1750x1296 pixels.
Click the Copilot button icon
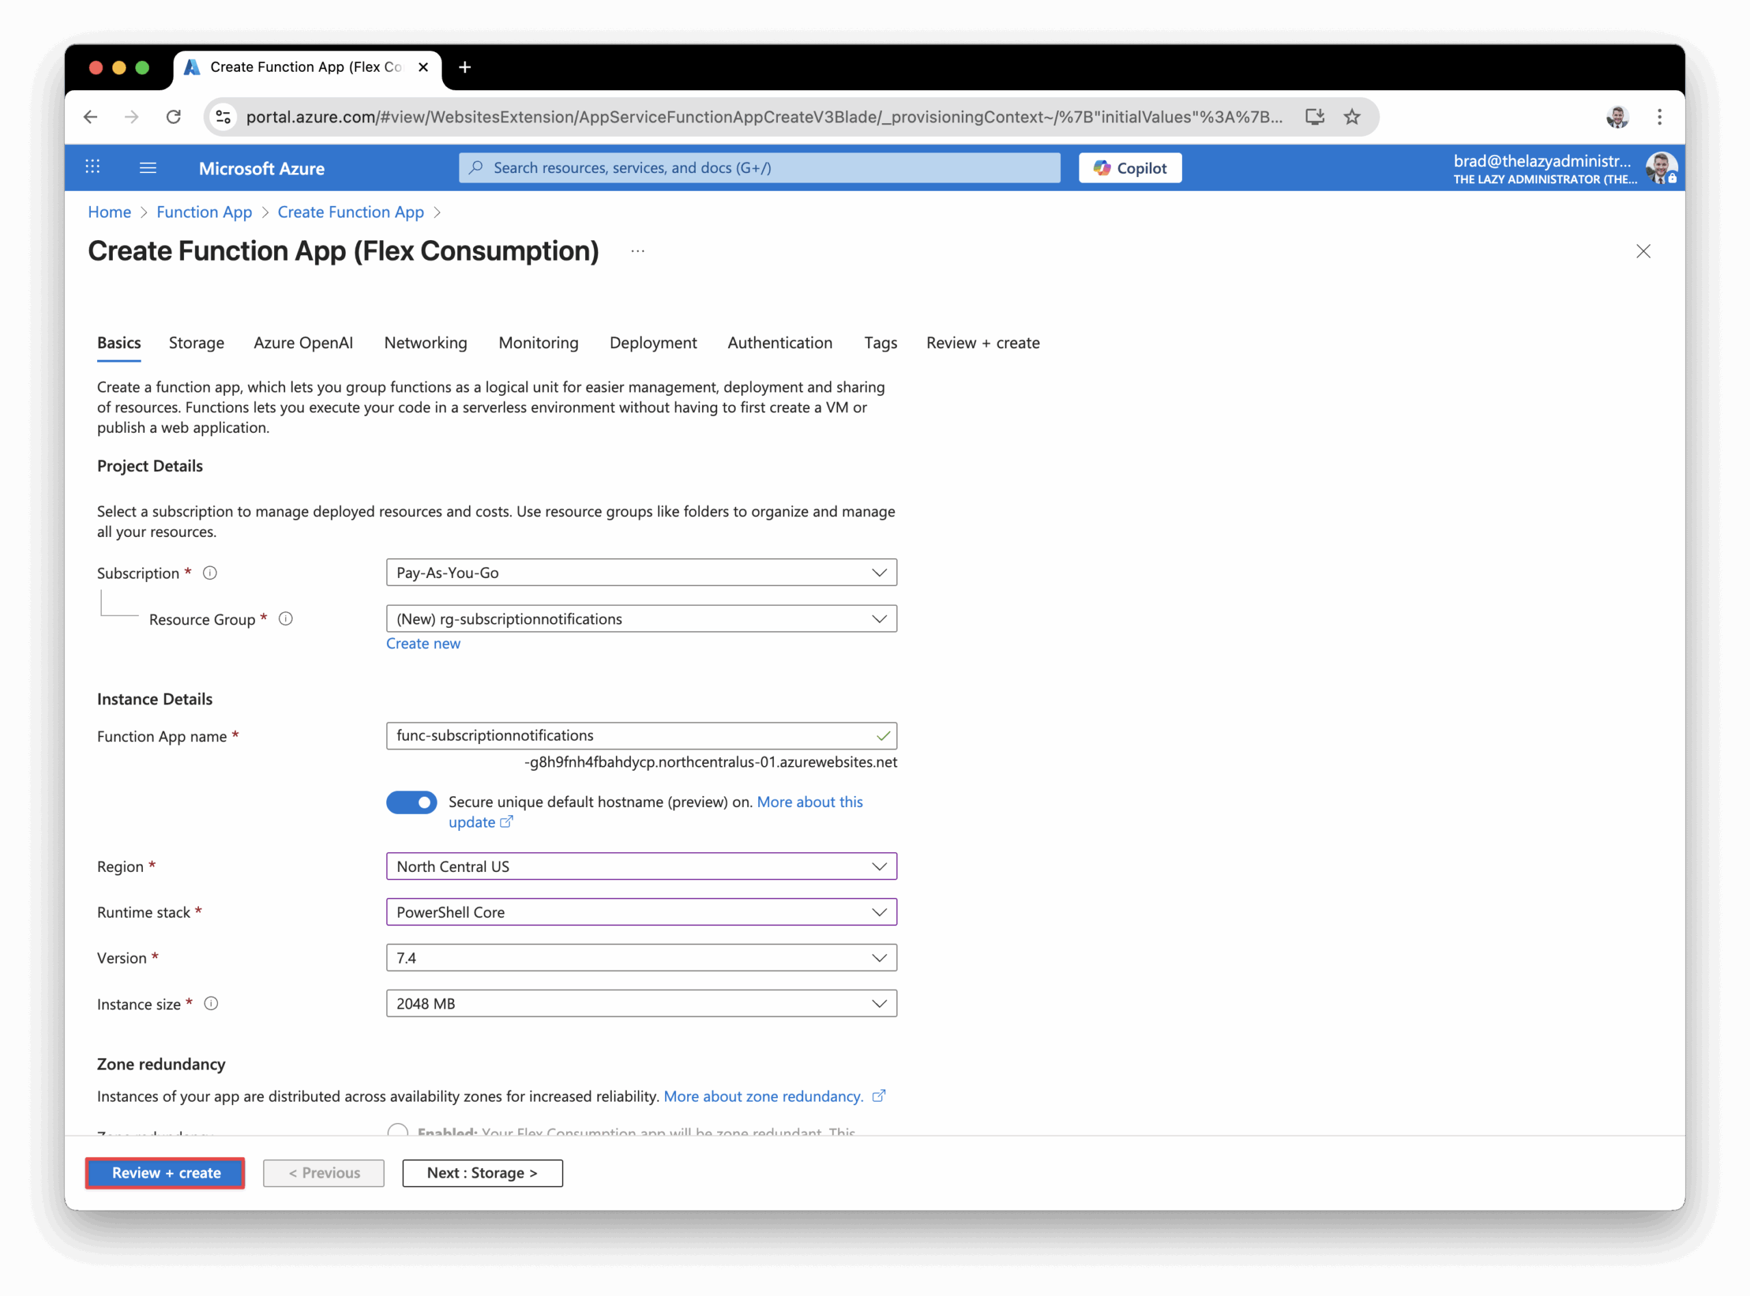[1101, 168]
